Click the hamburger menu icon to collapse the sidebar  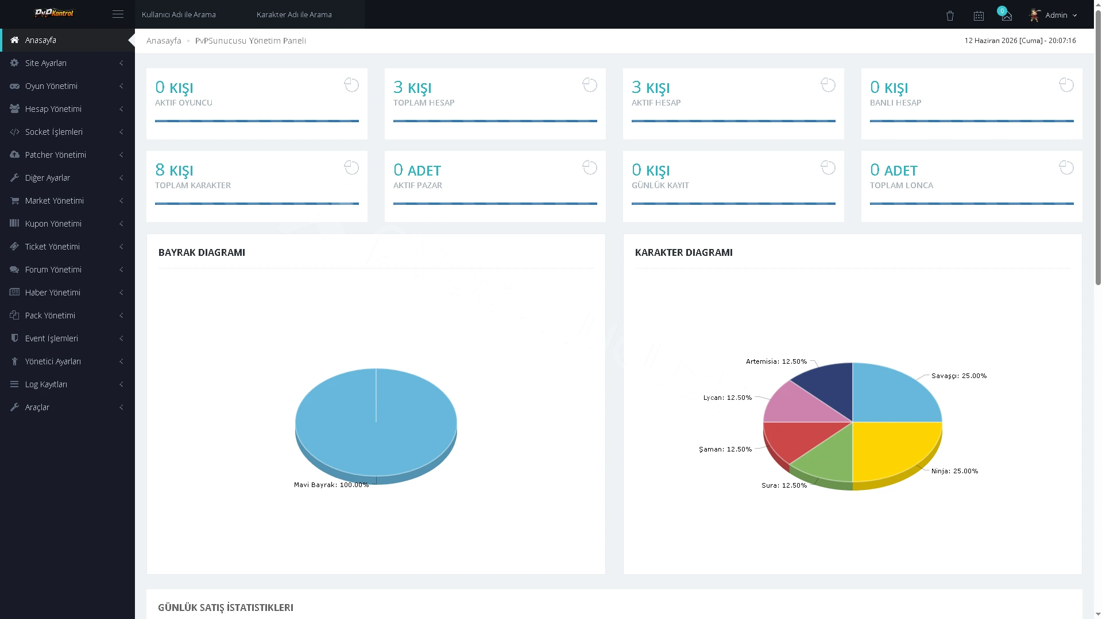point(118,14)
